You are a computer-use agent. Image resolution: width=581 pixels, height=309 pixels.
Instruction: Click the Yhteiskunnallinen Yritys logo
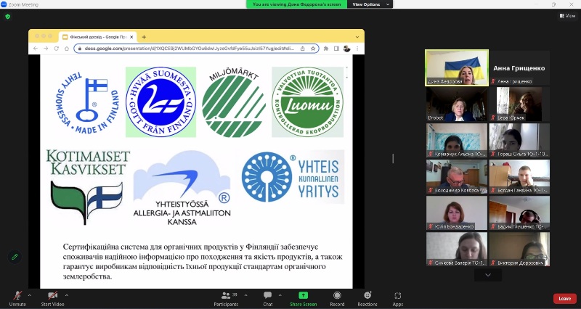(x=293, y=177)
